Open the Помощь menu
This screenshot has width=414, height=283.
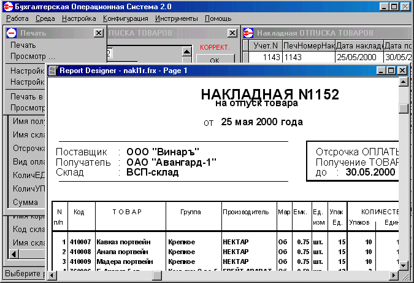coord(218,18)
